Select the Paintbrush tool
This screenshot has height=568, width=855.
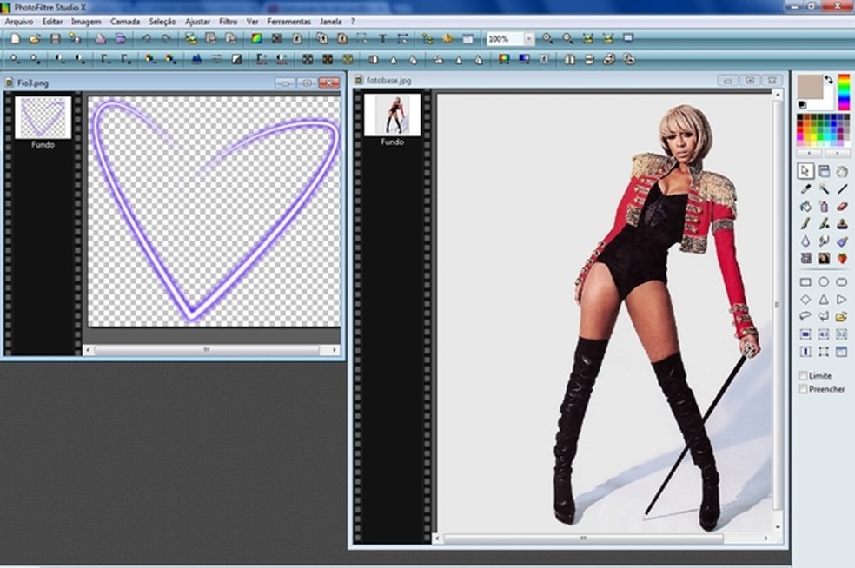point(805,223)
